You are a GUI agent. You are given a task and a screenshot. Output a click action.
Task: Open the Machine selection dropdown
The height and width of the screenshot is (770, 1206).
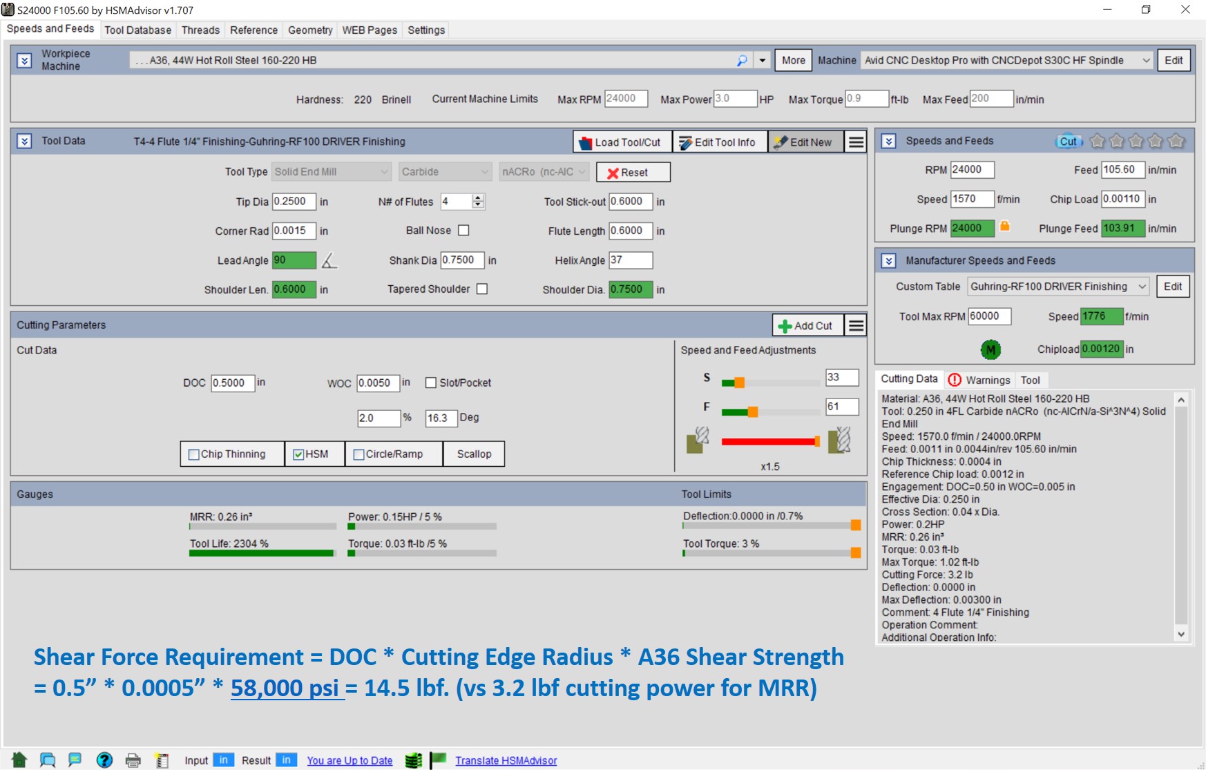coord(1146,61)
